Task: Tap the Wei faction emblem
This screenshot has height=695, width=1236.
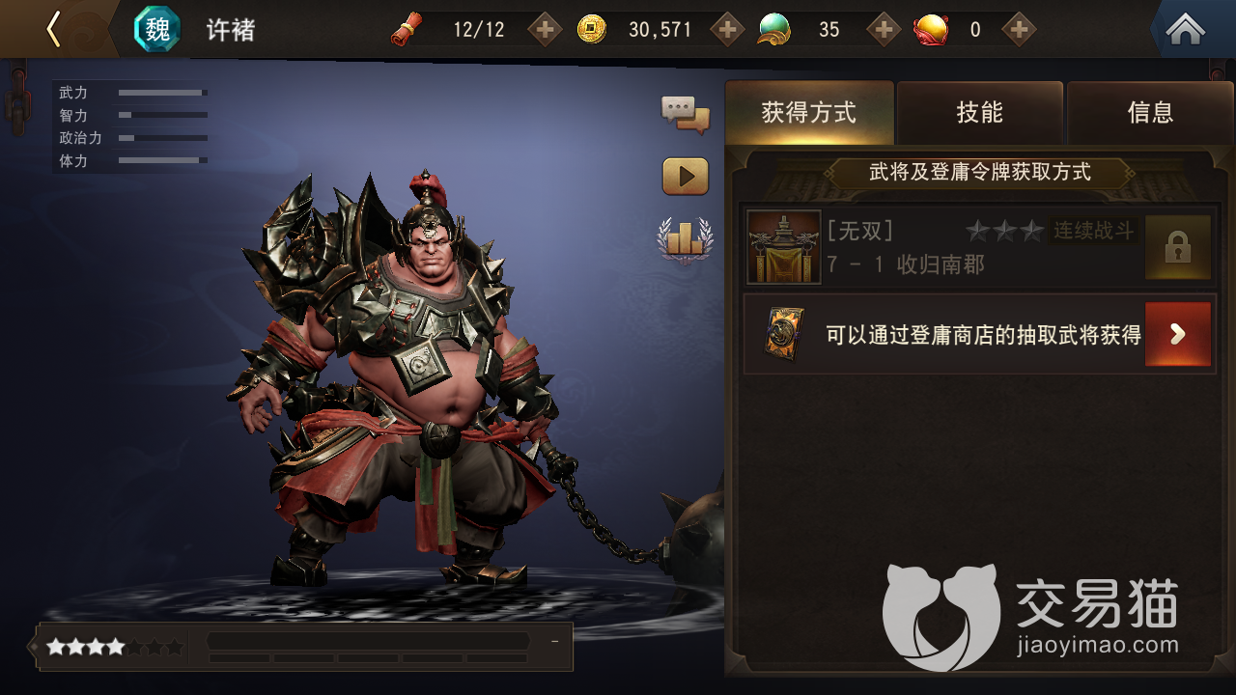Action: (156, 29)
